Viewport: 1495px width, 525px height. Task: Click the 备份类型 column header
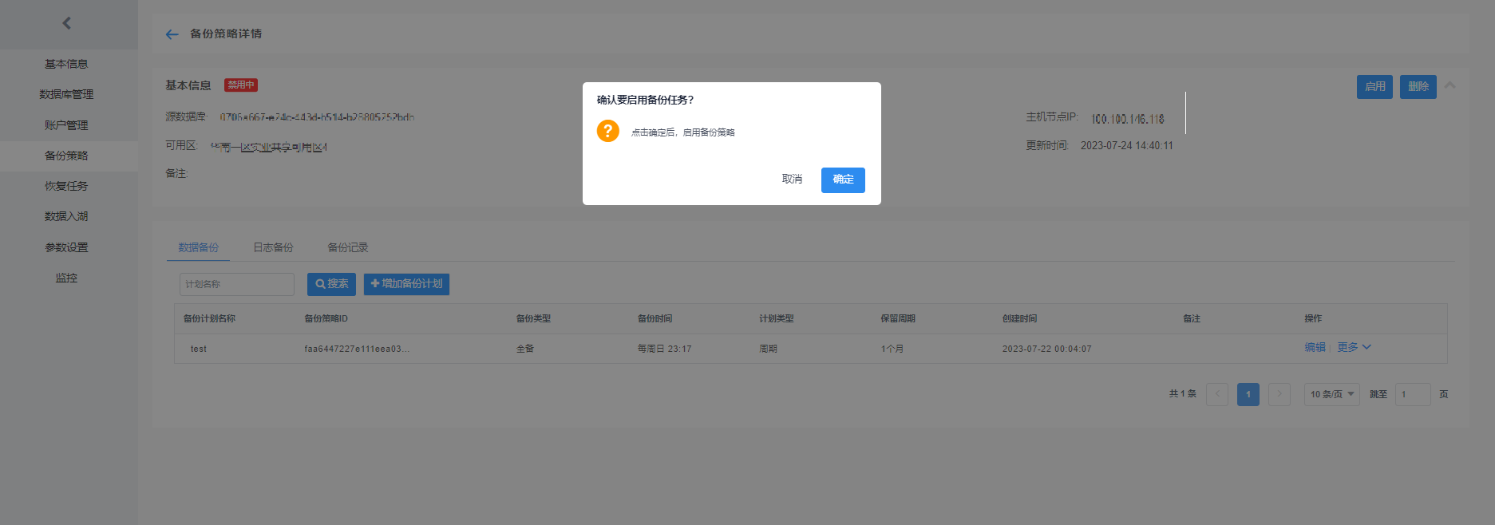click(x=533, y=318)
